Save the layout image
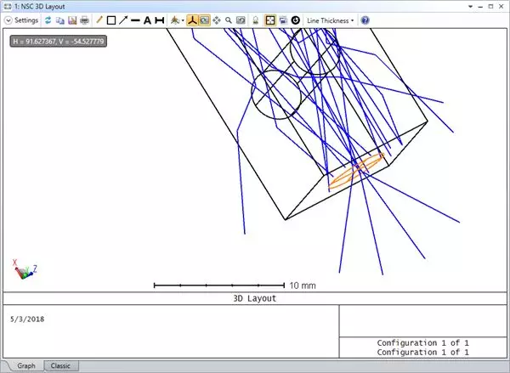The width and height of the screenshot is (510, 373). [x=72, y=20]
